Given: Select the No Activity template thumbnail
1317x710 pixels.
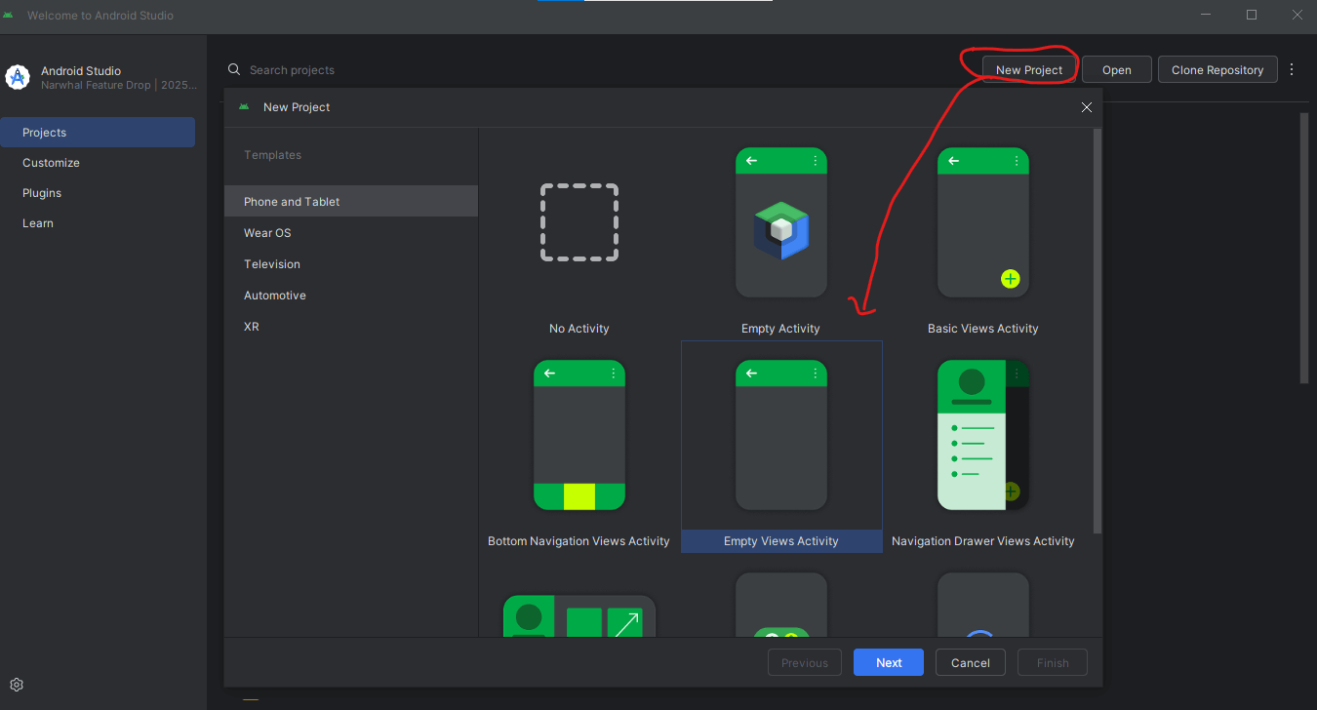Looking at the screenshot, I should 579,223.
